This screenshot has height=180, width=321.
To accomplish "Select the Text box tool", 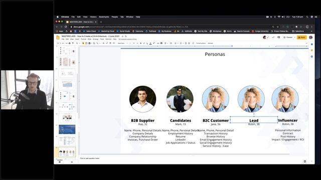I will (86, 43).
